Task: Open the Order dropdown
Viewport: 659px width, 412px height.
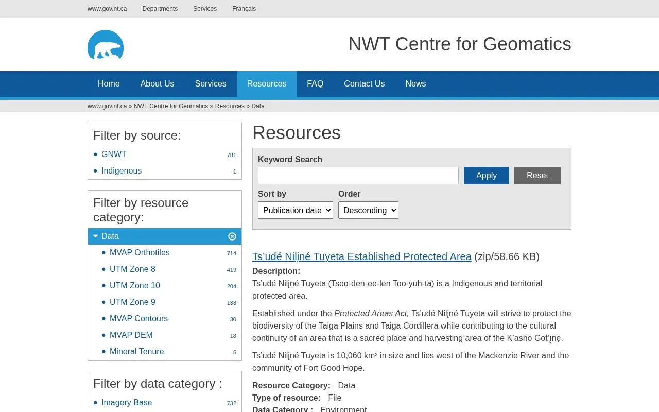Action: 368,210
